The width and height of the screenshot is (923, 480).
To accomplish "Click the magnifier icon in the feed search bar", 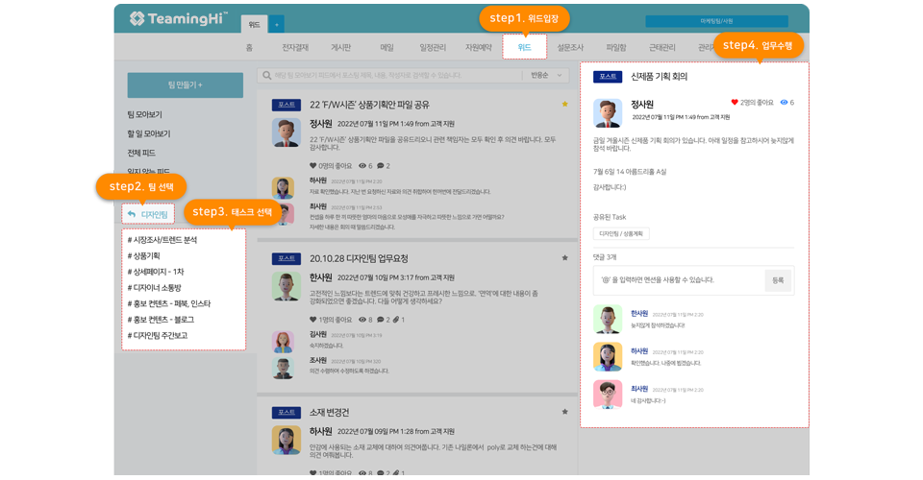I will point(265,75).
